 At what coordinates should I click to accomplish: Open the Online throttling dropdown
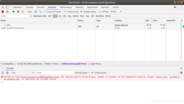click(116, 12)
